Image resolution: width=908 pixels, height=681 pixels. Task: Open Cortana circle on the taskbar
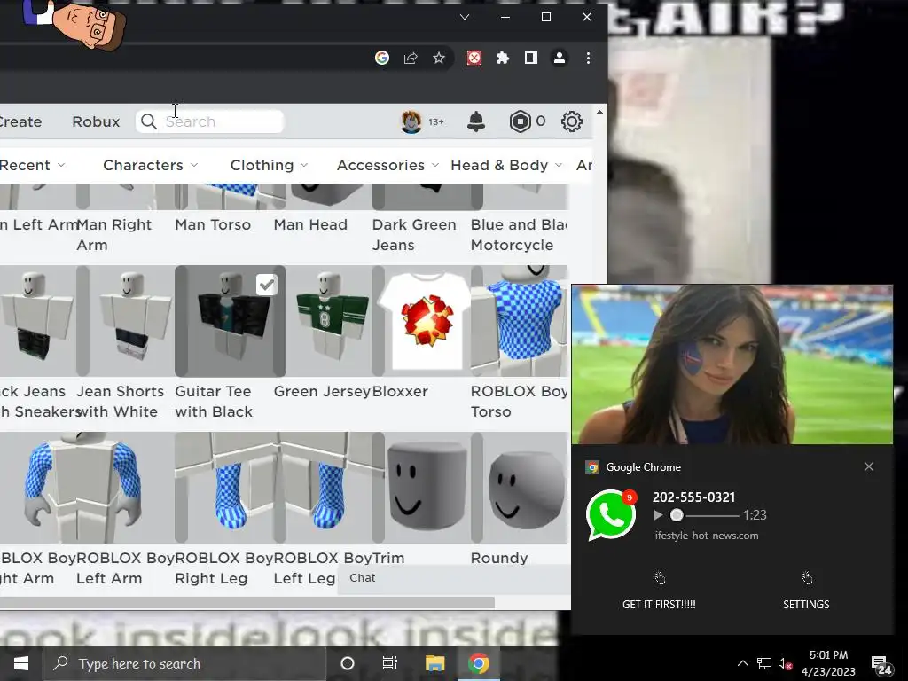(x=348, y=663)
